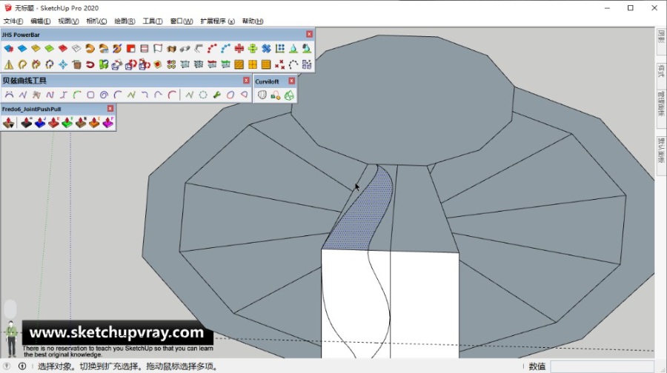Open the 窗口(W) menu
Screen dimensions: 667x373
coord(182,21)
